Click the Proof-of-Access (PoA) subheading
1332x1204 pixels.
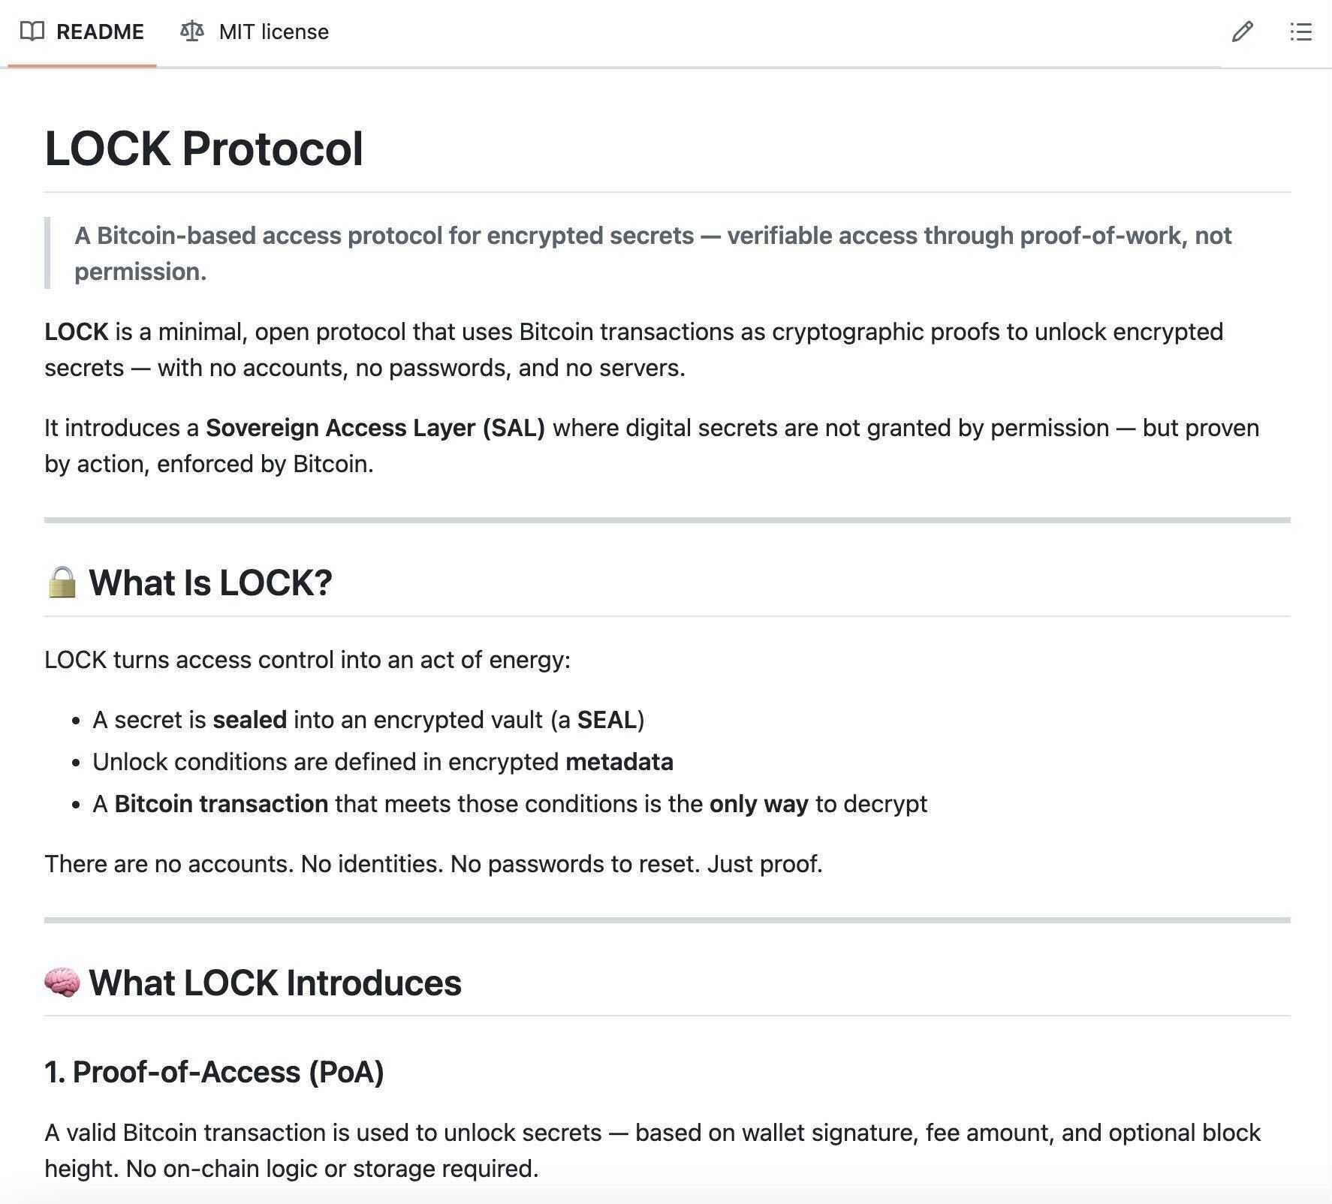click(x=214, y=1072)
